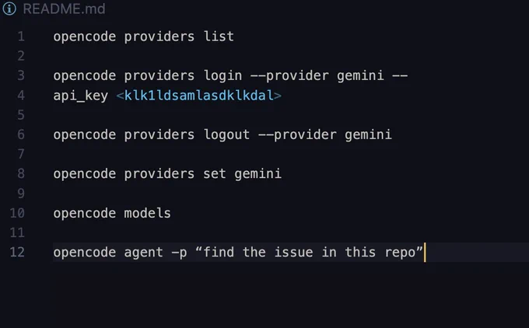The height and width of the screenshot is (328, 529).
Task: Click line number 8 in the gutter
Action: click(x=21, y=174)
